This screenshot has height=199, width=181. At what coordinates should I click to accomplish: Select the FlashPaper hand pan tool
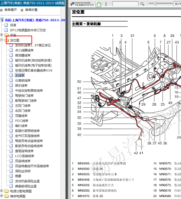point(98,4)
